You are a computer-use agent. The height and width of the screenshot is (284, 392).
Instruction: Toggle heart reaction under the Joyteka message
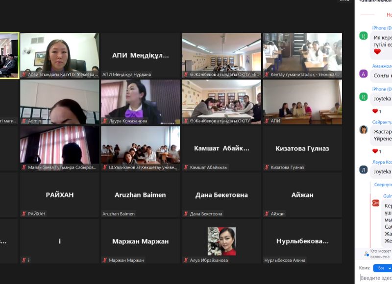pos(375,112)
